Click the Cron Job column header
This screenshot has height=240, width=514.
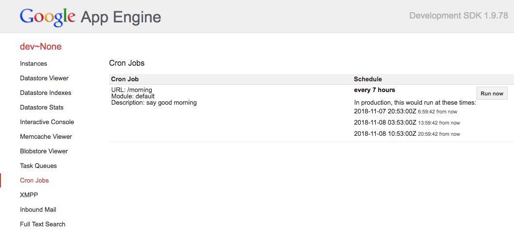pos(125,79)
